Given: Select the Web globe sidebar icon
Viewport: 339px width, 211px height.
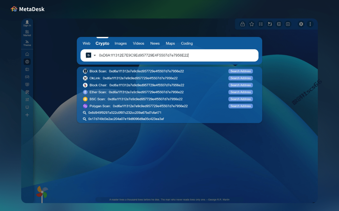Looking at the screenshot, I should tap(27, 62).
